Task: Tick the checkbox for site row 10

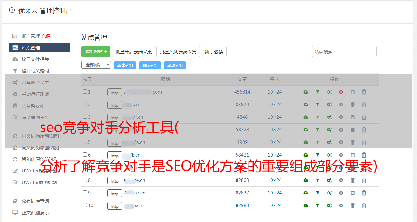Action: click(85, 205)
